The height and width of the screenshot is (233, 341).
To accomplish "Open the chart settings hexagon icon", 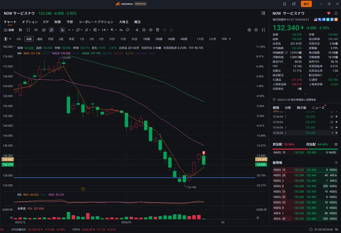I will coord(256,30).
